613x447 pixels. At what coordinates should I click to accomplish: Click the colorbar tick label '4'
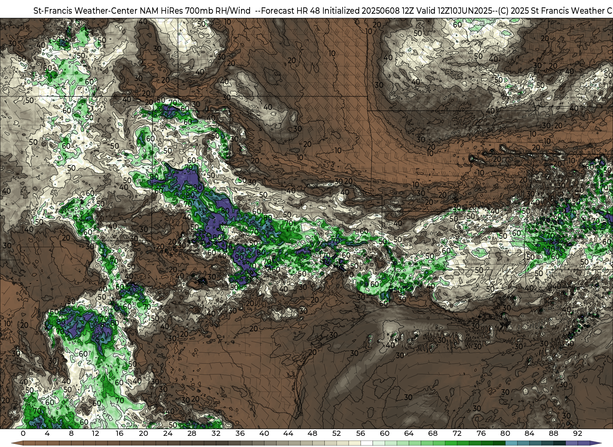(x=47, y=433)
